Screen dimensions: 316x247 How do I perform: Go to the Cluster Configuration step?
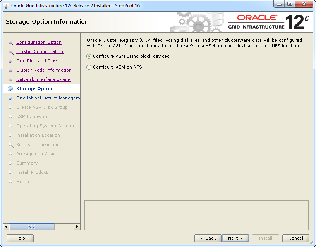pyautogui.click(x=39, y=51)
